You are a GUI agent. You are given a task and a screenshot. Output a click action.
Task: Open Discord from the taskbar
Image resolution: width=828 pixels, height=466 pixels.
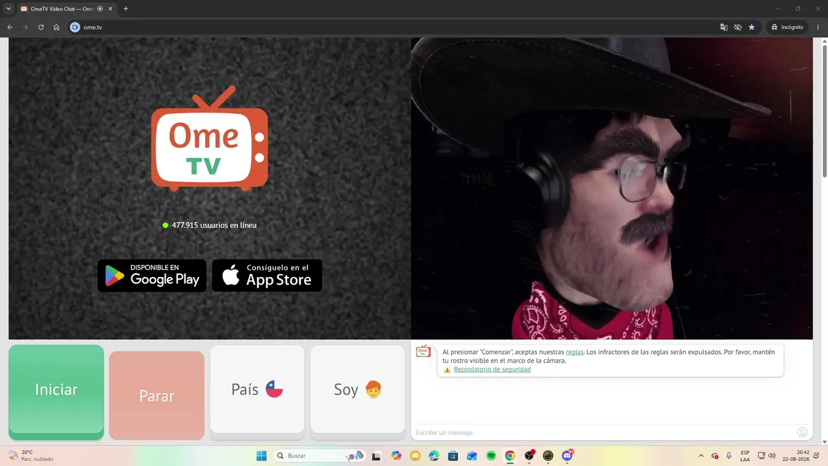click(567, 456)
